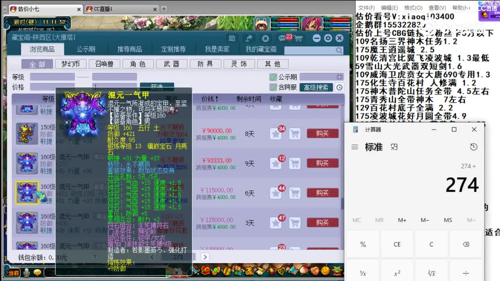
Task: Go to next page of listings
Action: pos(205,257)
